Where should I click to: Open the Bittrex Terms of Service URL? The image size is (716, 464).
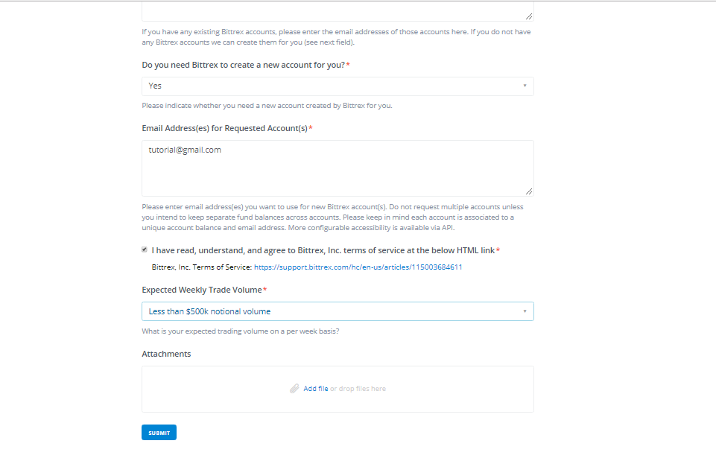358,267
